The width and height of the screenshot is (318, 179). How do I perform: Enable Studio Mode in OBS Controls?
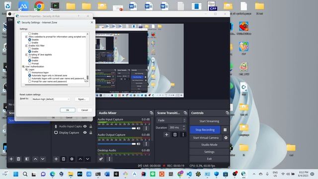coord(209,145)
